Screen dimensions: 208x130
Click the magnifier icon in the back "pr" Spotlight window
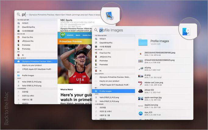pyautogui.click(x=19, y=14)
